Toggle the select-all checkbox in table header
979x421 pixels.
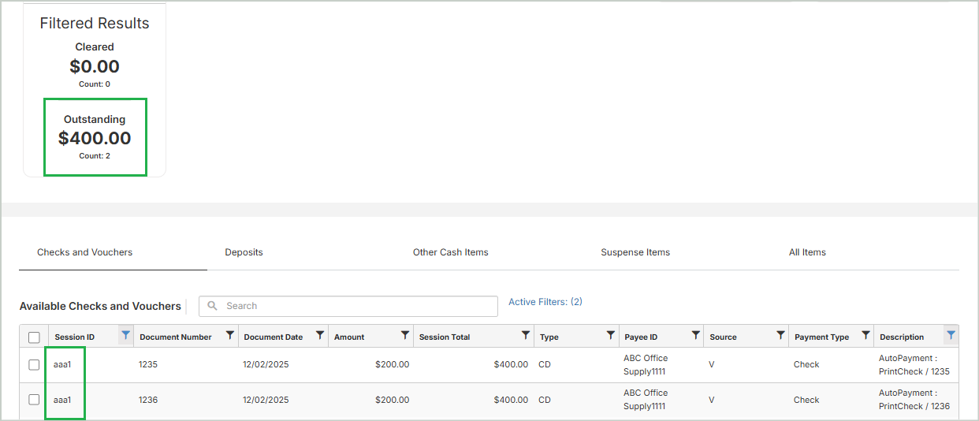click(34, 337)
